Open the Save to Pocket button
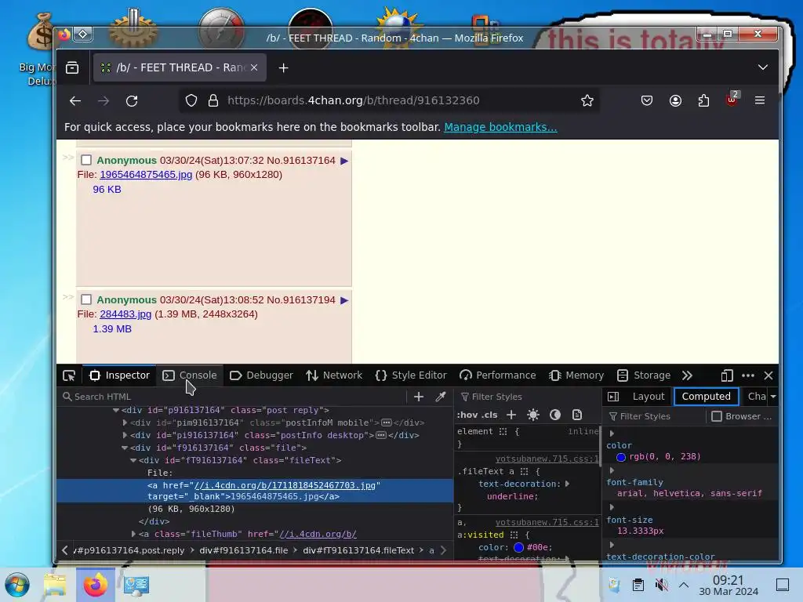 (647, 100)
